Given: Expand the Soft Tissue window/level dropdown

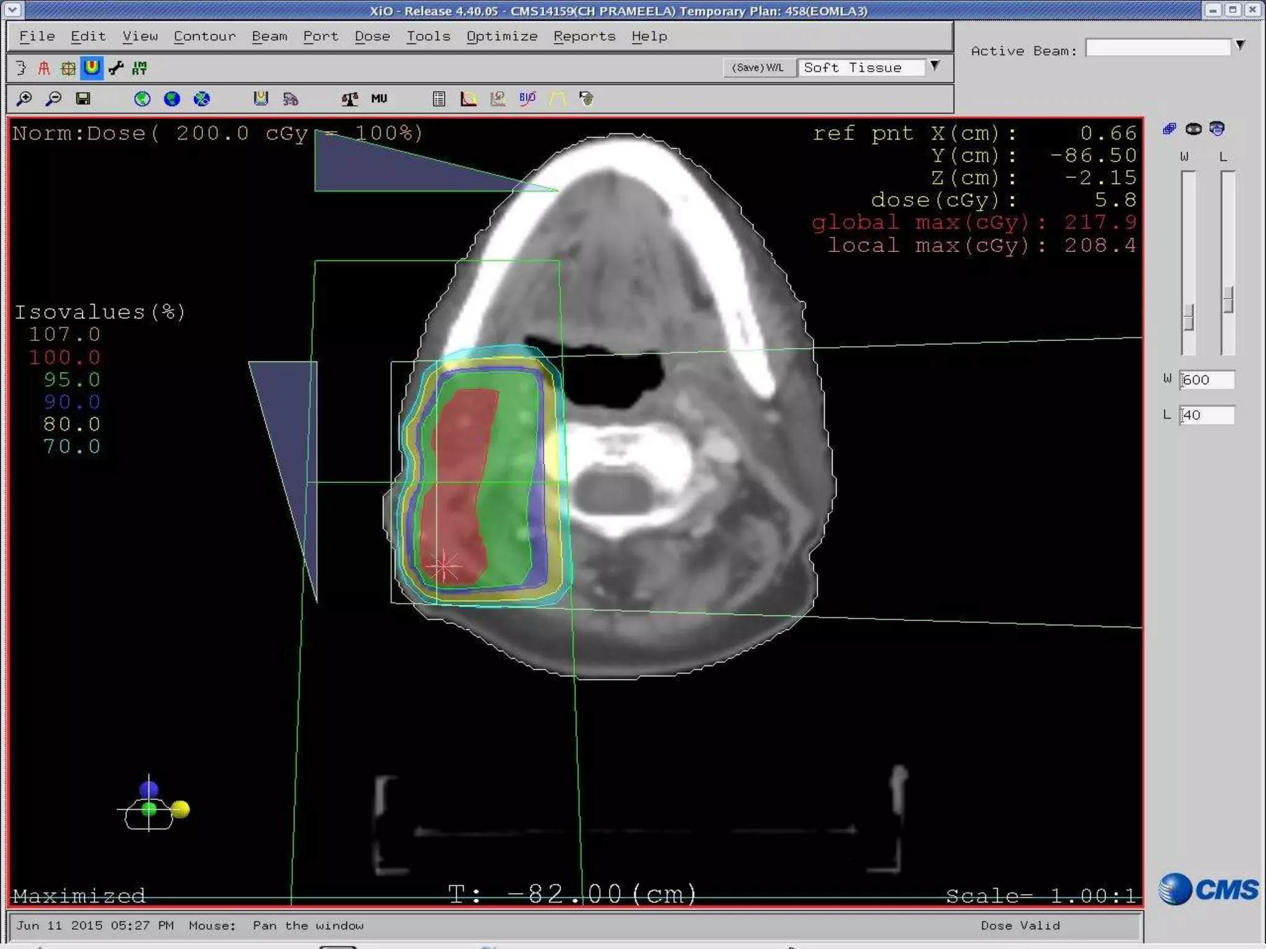Looking at the screenshot, I should click(x=935, y=65).
